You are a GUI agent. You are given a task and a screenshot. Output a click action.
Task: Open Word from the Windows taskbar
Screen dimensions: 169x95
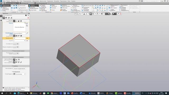83,93
